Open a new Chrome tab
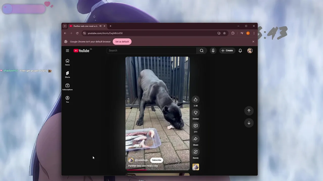Viewport: 323px width, 181px height. click(110, 26)
